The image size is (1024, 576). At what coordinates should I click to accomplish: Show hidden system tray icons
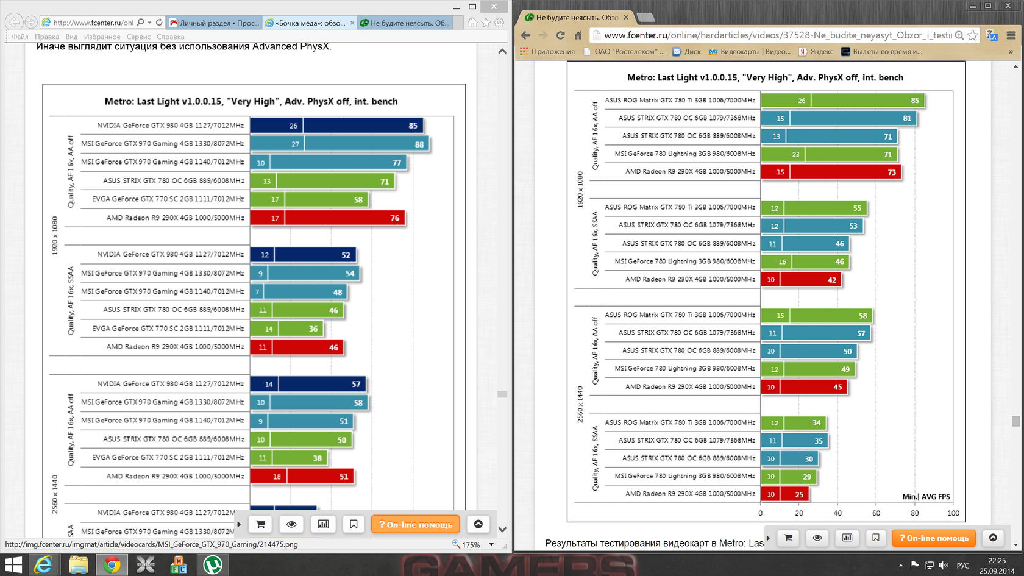click(901, 565)
